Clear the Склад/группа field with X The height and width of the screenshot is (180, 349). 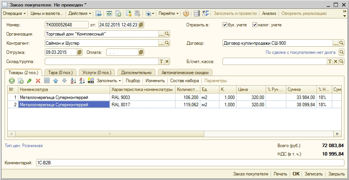point(167,62)
